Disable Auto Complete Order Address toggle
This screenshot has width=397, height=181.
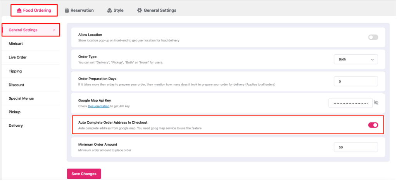click(x=373, y=125)
